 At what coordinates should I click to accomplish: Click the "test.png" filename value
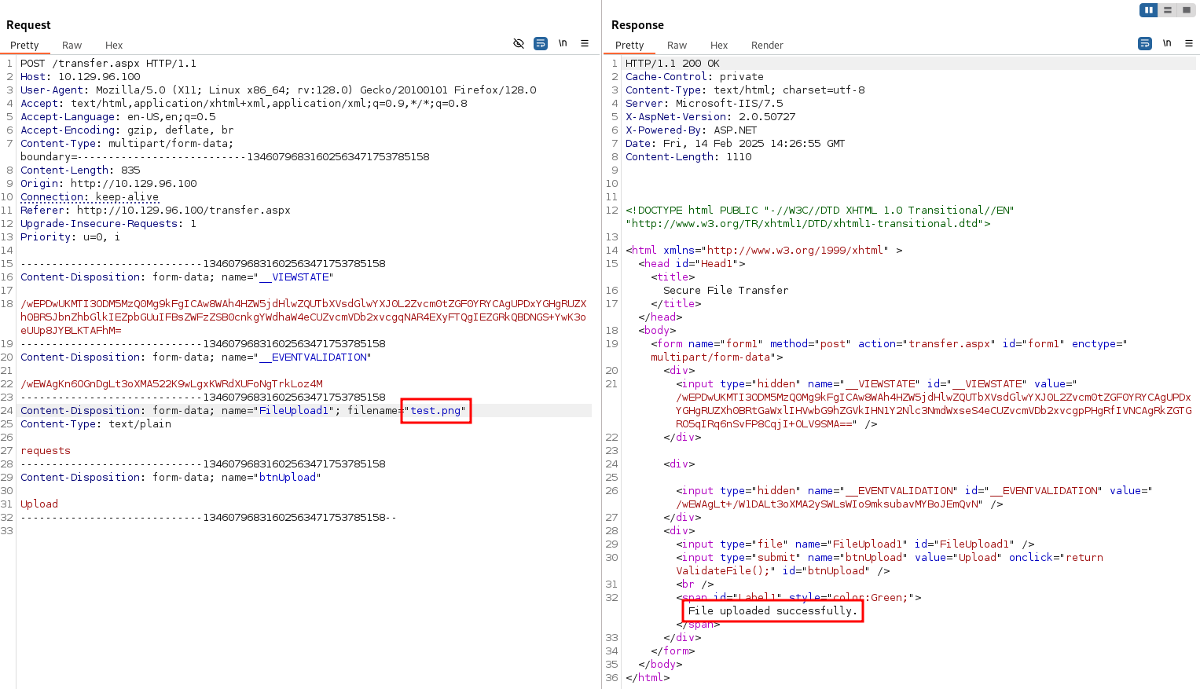(437, 411)
